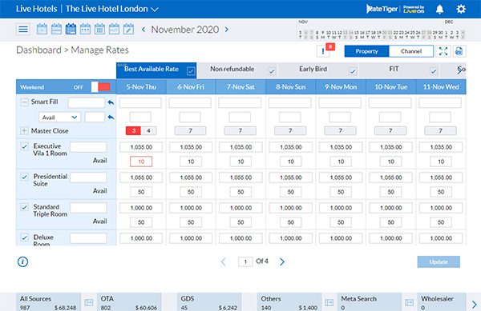481x311 pixels.
Task: Expand icon between Others and Meta Search
Action: (329, 302)
